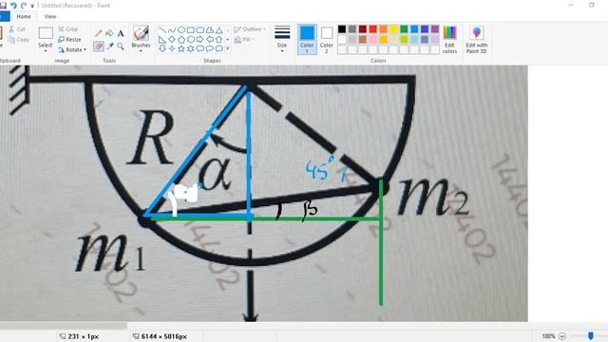Click the Crop button

68,29
